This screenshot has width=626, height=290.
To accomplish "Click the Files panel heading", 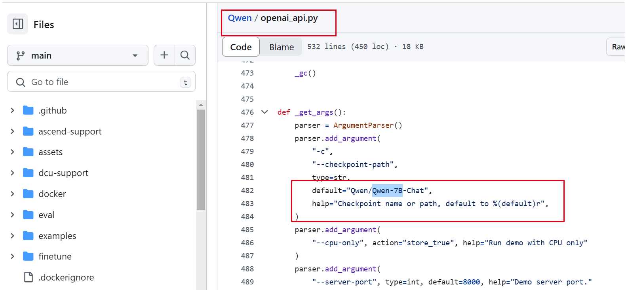I will pos(44,25).
